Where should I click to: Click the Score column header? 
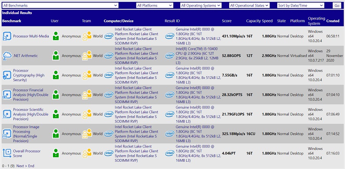[227, 21]
